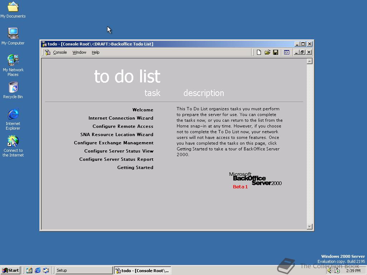Viewport: 367px width, 275px height.
Task: Click the Start button
Action: point(10,270)
